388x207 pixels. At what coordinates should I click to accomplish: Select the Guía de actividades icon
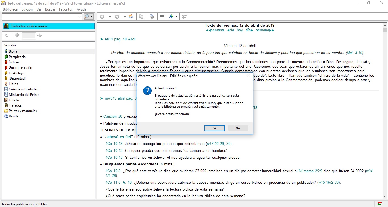tap(6, 89)
